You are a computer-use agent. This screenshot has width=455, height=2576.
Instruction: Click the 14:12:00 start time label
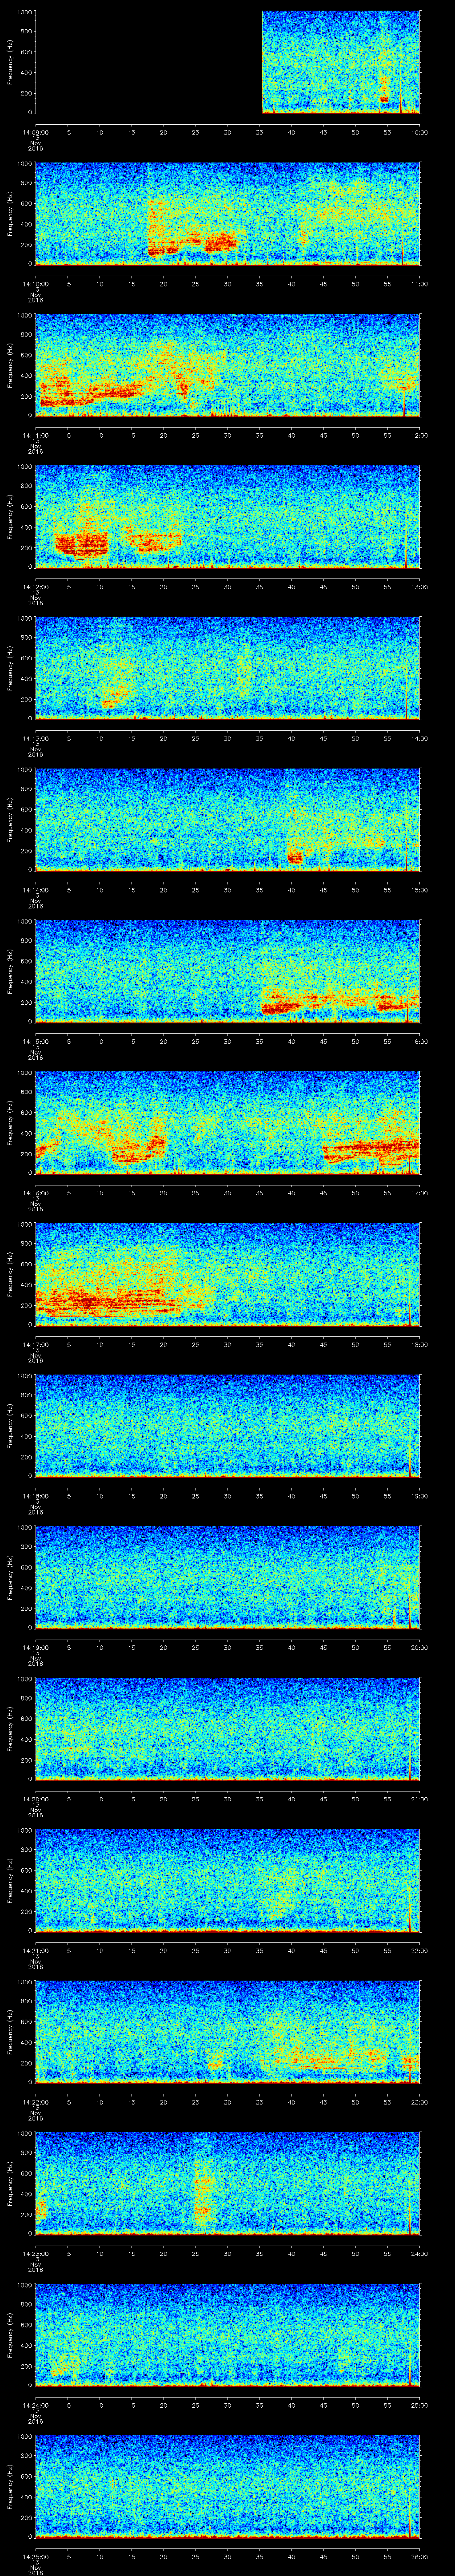[x=35, y=587]
